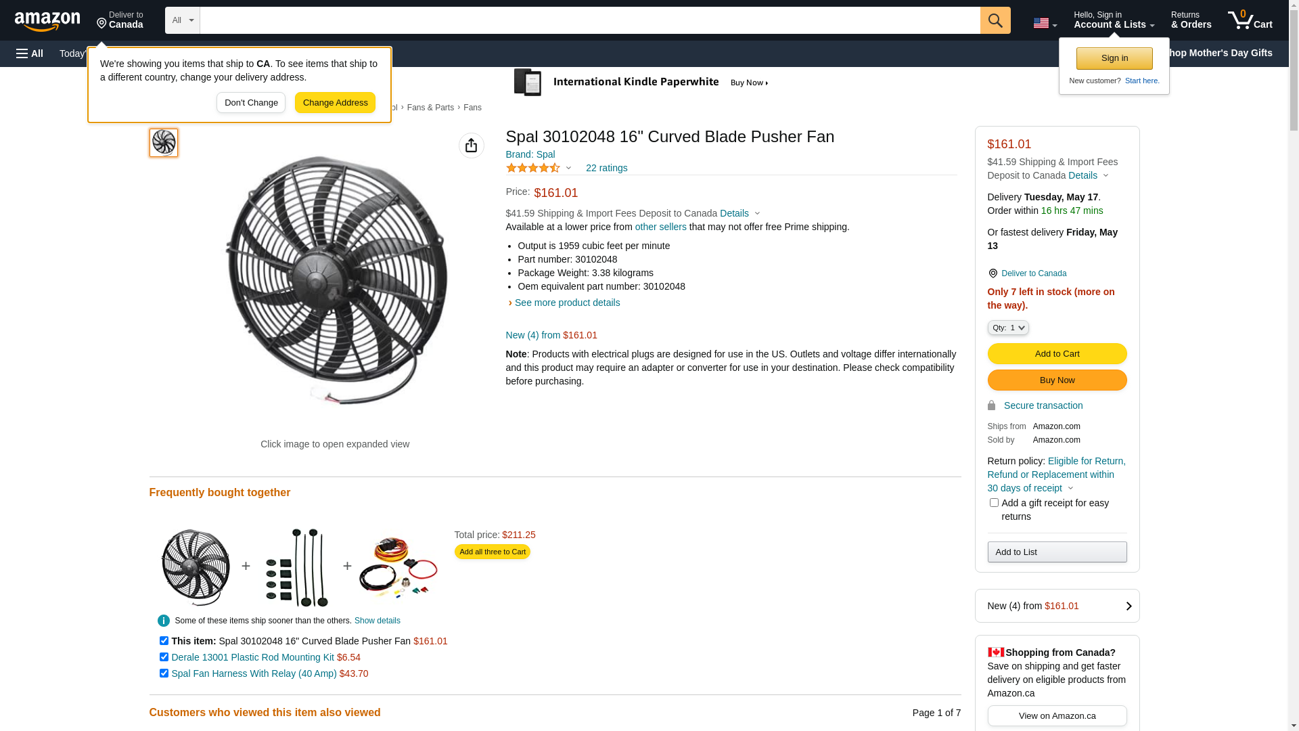Uncheck Spal Fan Harness With Relay
Screen dimensions: 1299x731
(x=164, y=673)
